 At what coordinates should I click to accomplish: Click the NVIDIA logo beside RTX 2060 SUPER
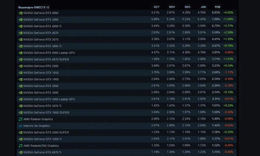click(x=21, y=132)
